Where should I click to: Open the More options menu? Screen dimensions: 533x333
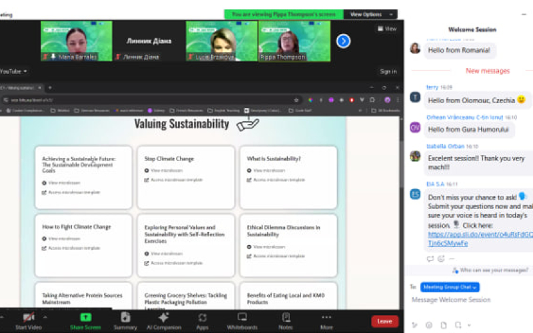click(326, 321)
